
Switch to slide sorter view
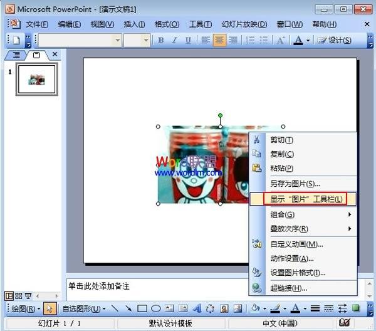pyautogui.click(x=19, y=296)
